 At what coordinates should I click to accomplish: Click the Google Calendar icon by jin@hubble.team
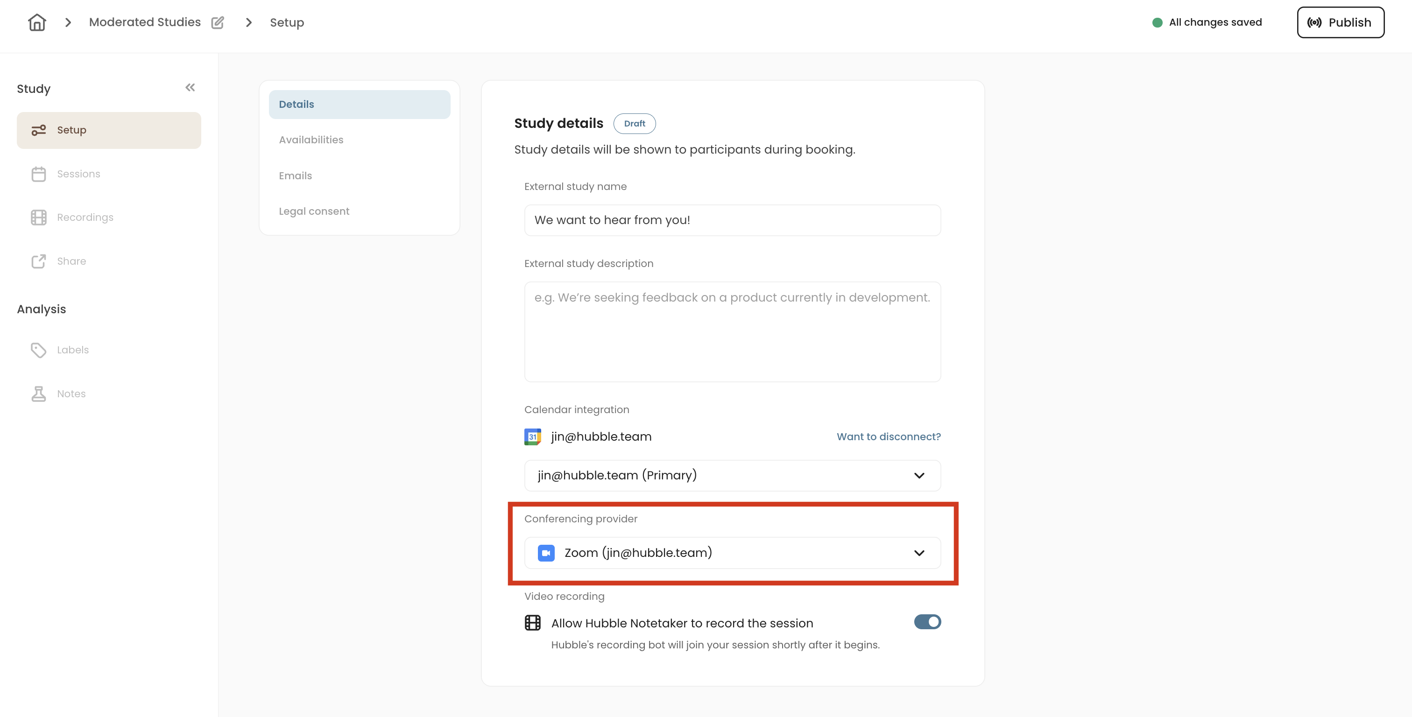coord(532,437)
